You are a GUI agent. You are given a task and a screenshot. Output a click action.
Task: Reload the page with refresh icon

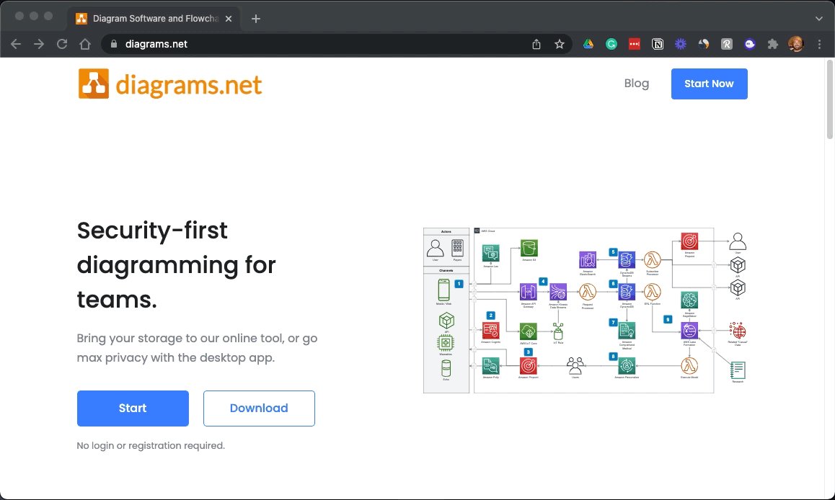coord(62,44)
